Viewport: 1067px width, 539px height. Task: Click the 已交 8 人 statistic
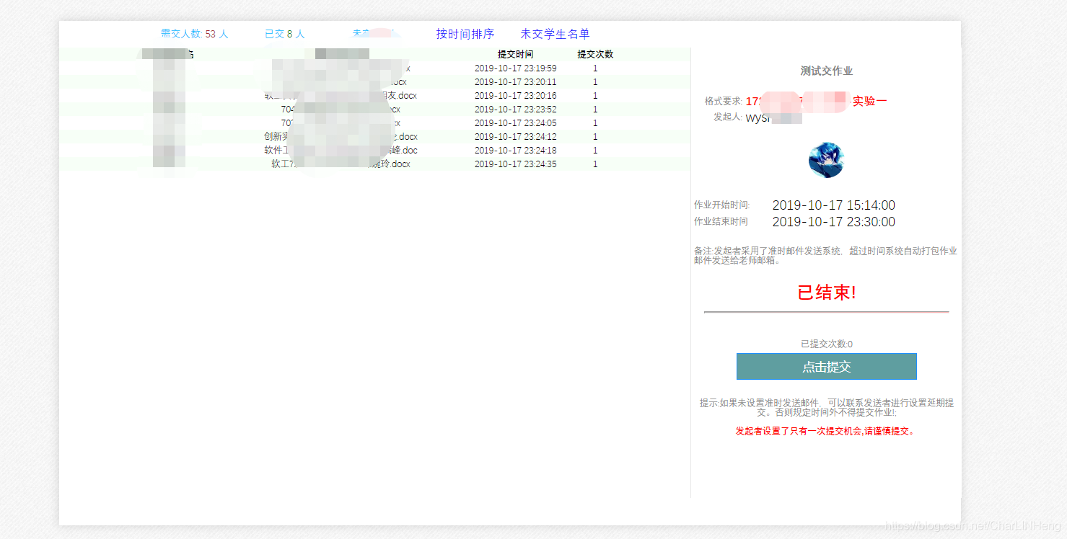(x=284, y=33)
